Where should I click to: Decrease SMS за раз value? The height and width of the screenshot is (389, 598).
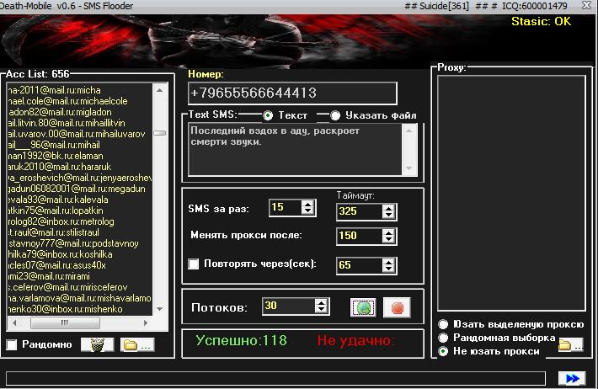pyautogui.click(x=307, y=211)
